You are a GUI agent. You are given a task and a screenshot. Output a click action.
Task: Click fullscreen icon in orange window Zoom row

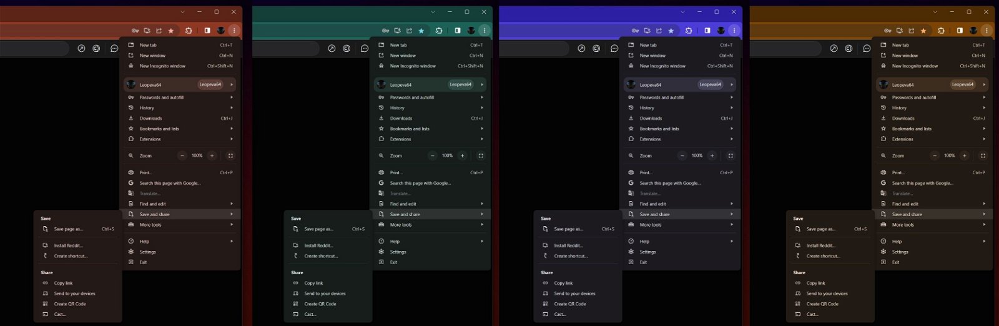(983, 156)
